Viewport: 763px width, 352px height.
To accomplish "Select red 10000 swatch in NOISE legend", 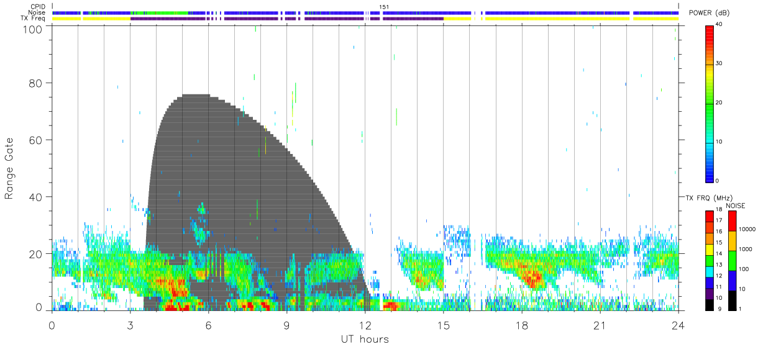I will [732, 221].
